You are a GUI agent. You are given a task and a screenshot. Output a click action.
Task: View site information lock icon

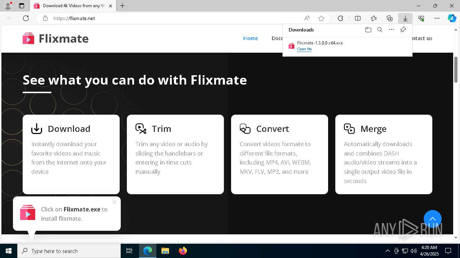(x=45, y=18)
